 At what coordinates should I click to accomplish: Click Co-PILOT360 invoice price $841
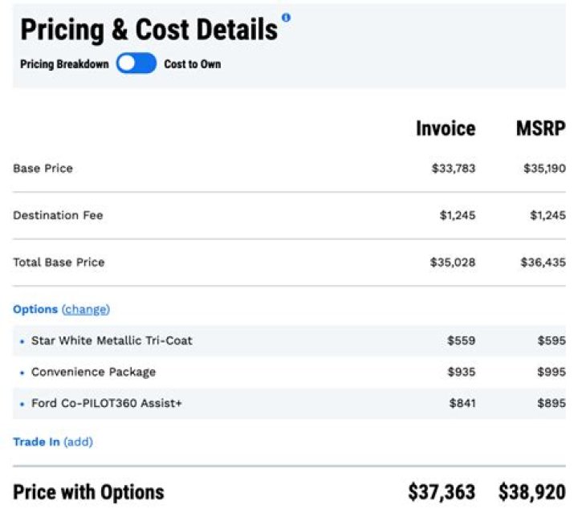(x=462, y=403)
